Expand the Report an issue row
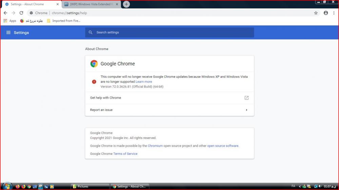Screen dimensions: 339x190 [246, 110]
